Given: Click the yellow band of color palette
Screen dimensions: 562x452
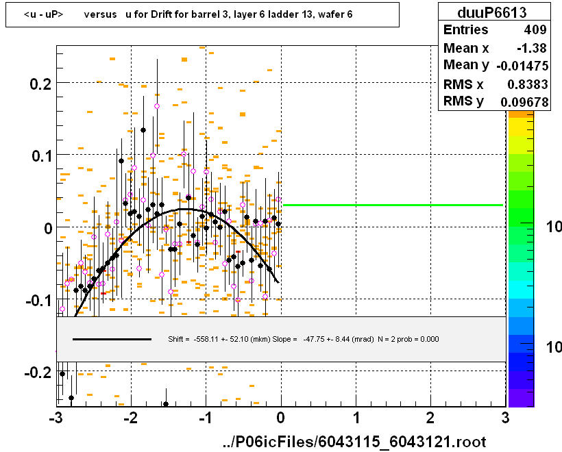Looking at the screenshot, I should tap(521, 127).
